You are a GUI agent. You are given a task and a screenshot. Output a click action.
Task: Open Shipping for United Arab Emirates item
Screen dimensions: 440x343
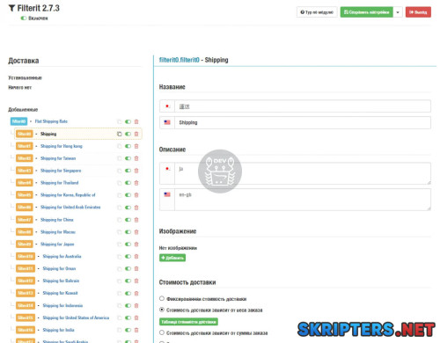pyautogui.click(x=70, y=208)
